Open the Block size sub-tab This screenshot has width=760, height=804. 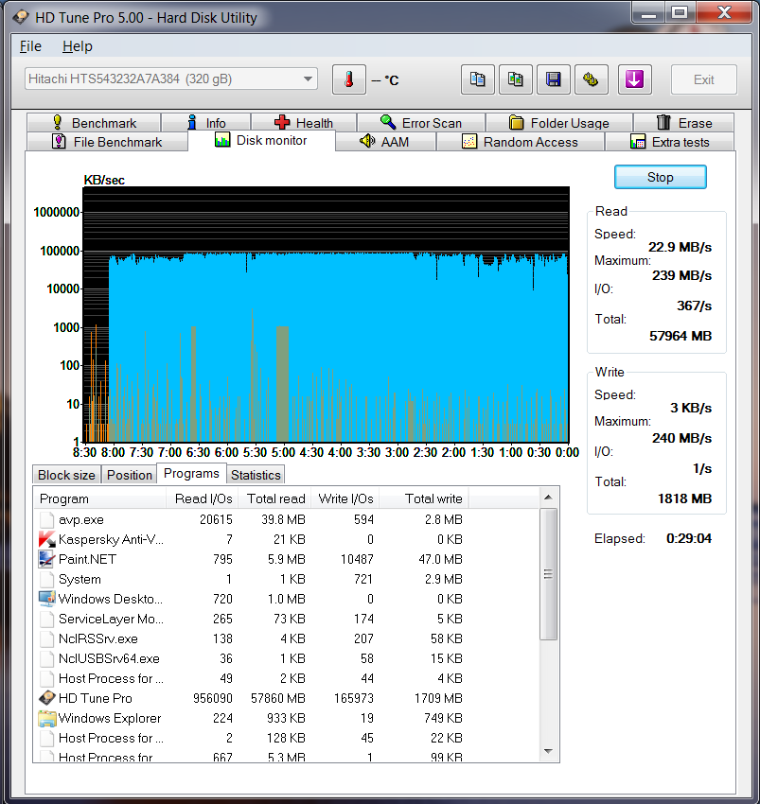(x=66, y=475)
